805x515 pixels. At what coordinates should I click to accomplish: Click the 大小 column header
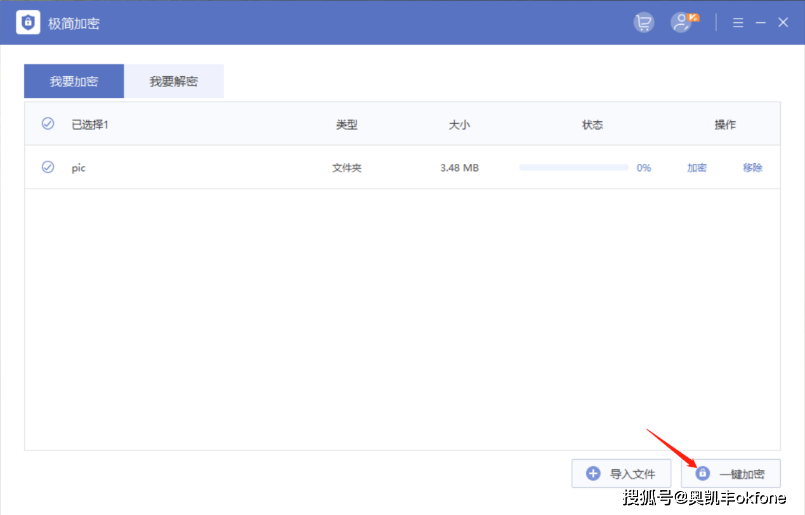pos(459,124)
